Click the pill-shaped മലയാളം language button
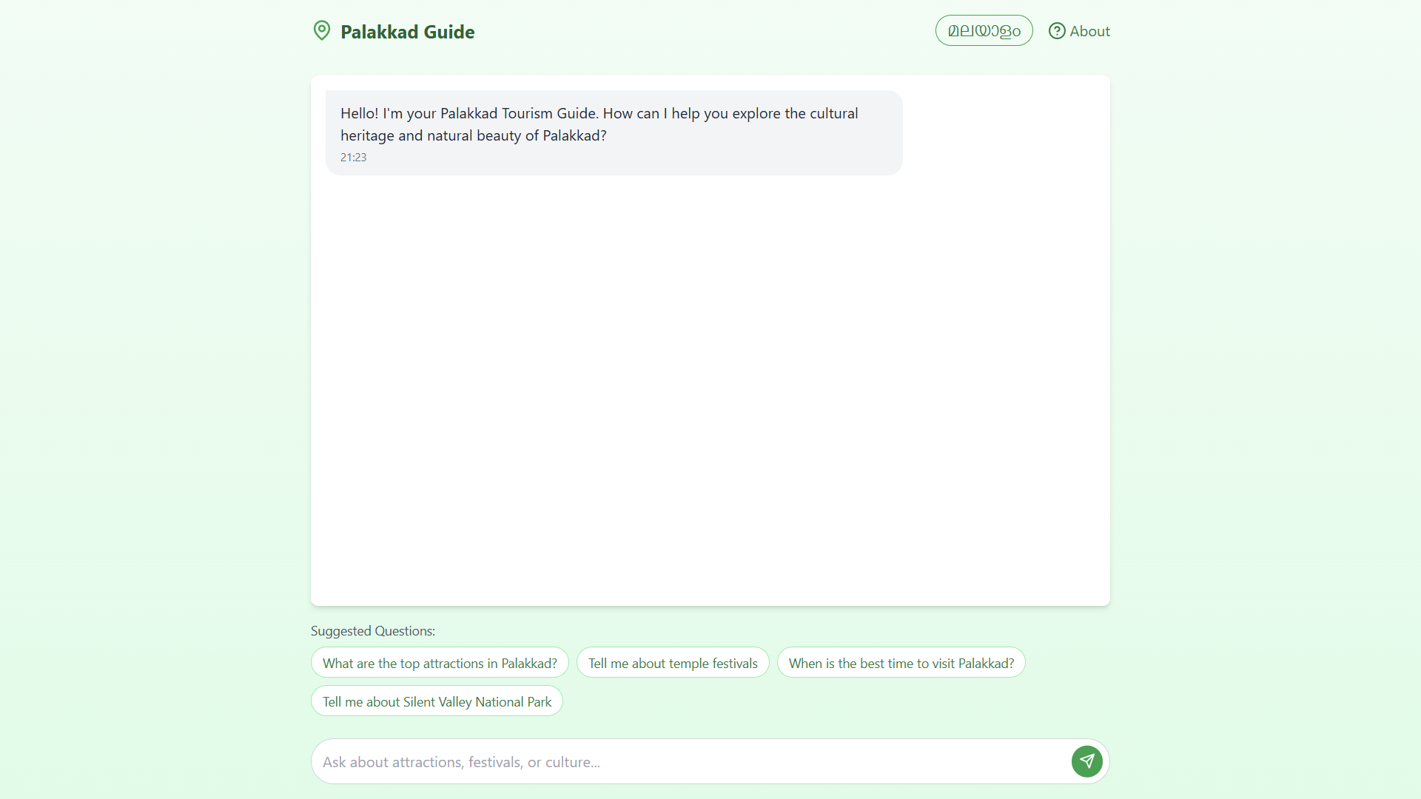Screen dimensions: 1421x799 [984, 30]
